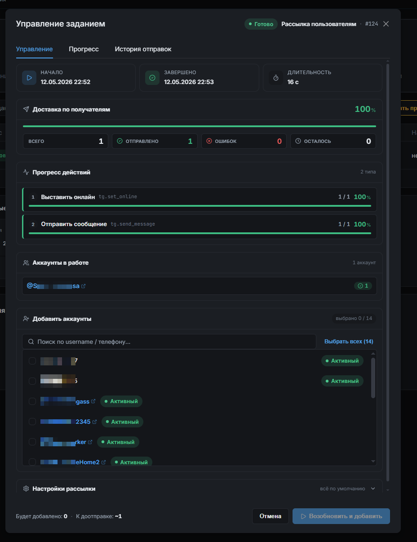Check the eHome2 account checkbox

click(32, 462)
